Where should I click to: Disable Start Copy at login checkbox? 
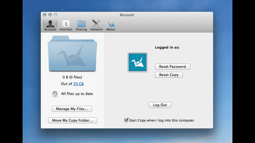pos(126,120)
